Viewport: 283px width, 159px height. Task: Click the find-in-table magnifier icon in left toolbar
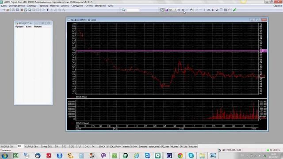click(x=30, y=10)
